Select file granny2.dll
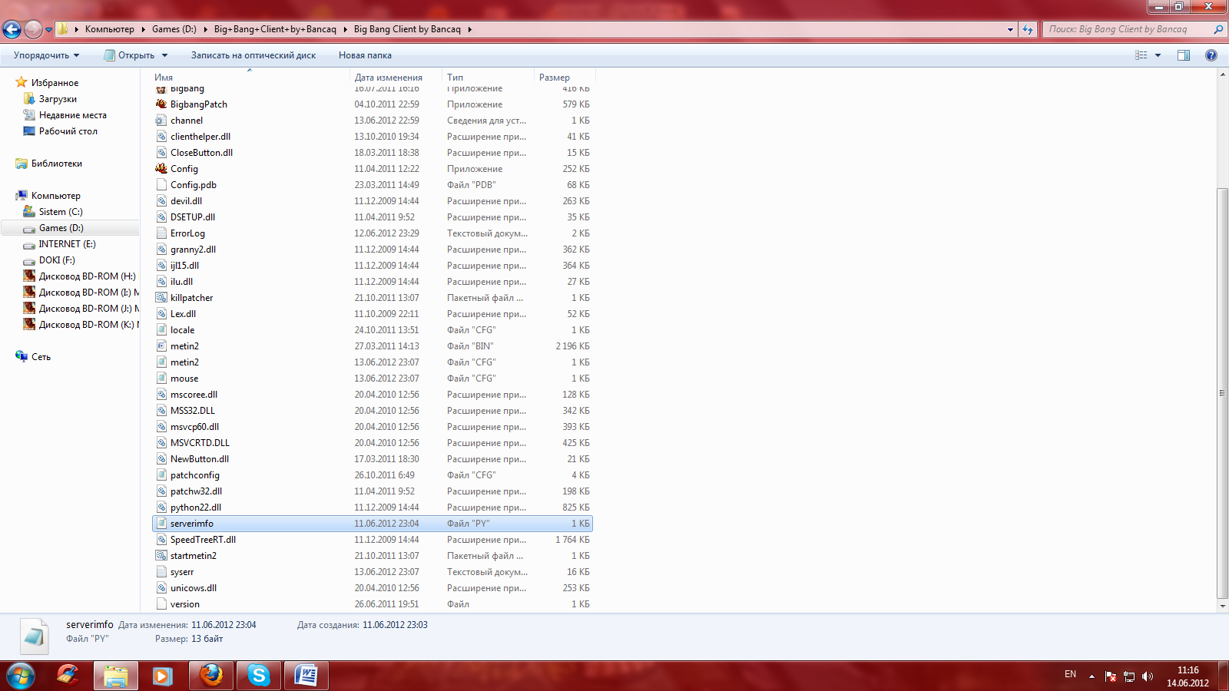Image resolution: width=1229 pixels, height=691 pixels. point(193,250)
